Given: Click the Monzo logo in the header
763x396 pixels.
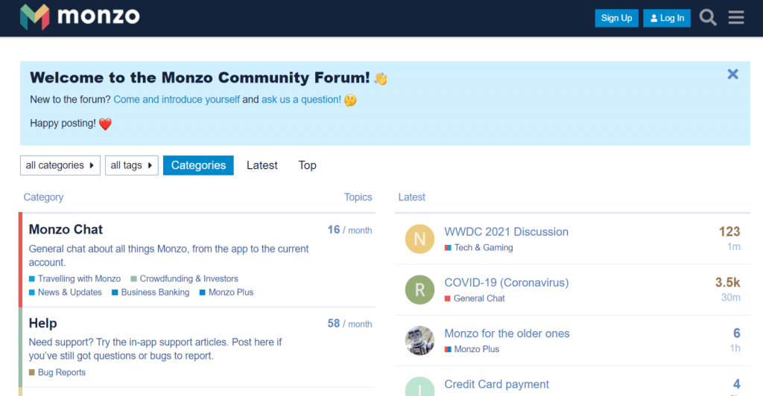Looking at the screenshot, I should coord(80,17).
